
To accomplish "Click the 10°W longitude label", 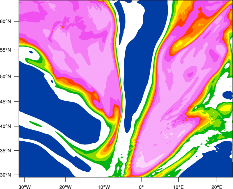I will (104, 187).
